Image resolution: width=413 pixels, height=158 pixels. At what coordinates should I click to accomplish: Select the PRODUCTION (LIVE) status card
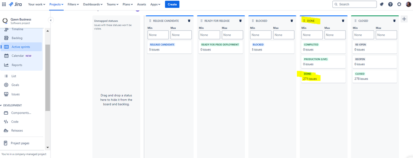coord(323,62)
